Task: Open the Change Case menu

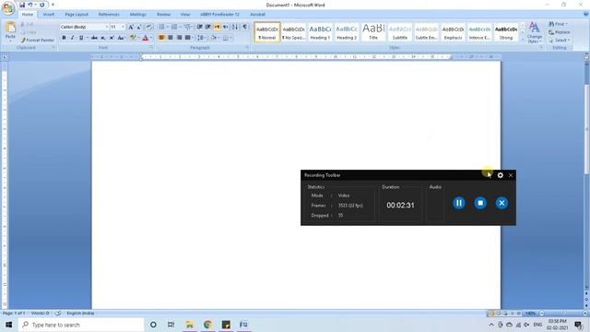Action: coord(121,38)
